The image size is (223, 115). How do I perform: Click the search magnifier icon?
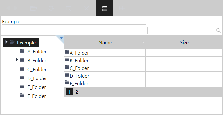(x=219, y=30)
